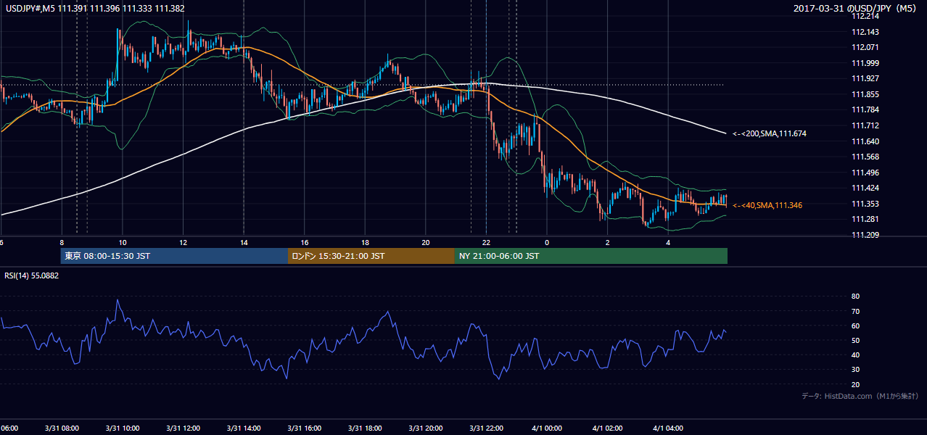This screenshot has width=927, height=435.
Task: Click the 3/31 22:00 time label
Action: tap(486, 428)
